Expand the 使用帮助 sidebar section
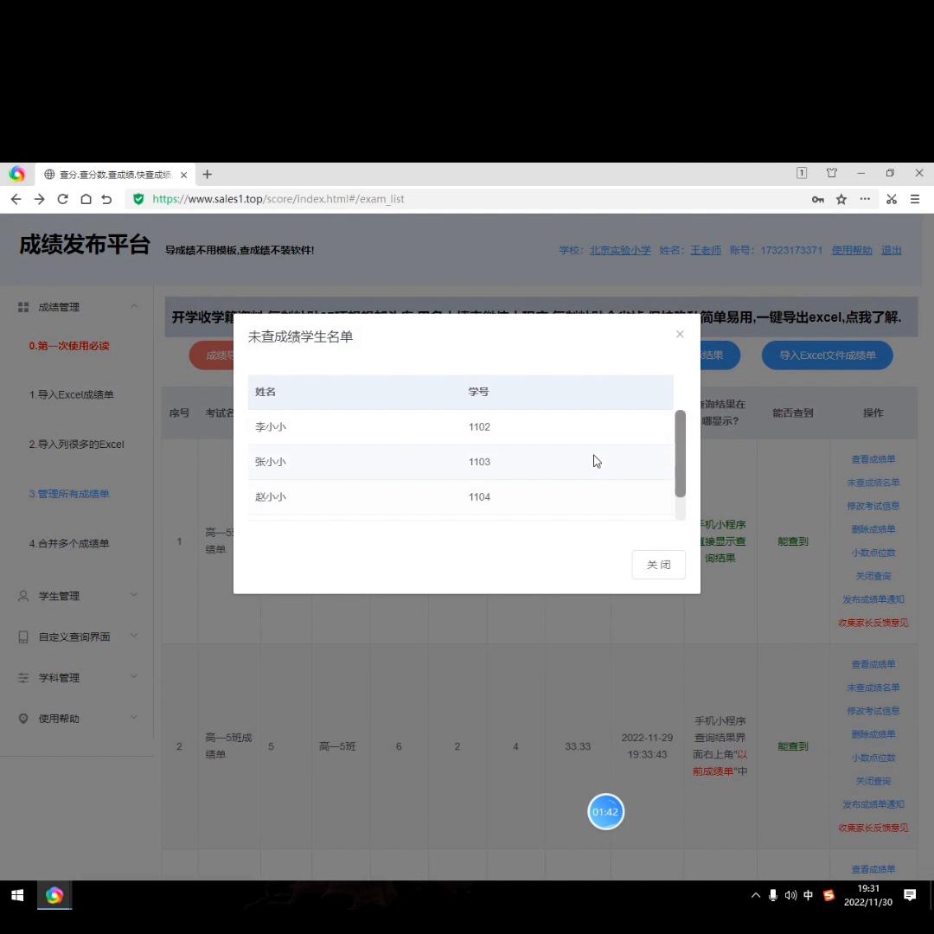 pyautogui.click(x=78, y=719)
